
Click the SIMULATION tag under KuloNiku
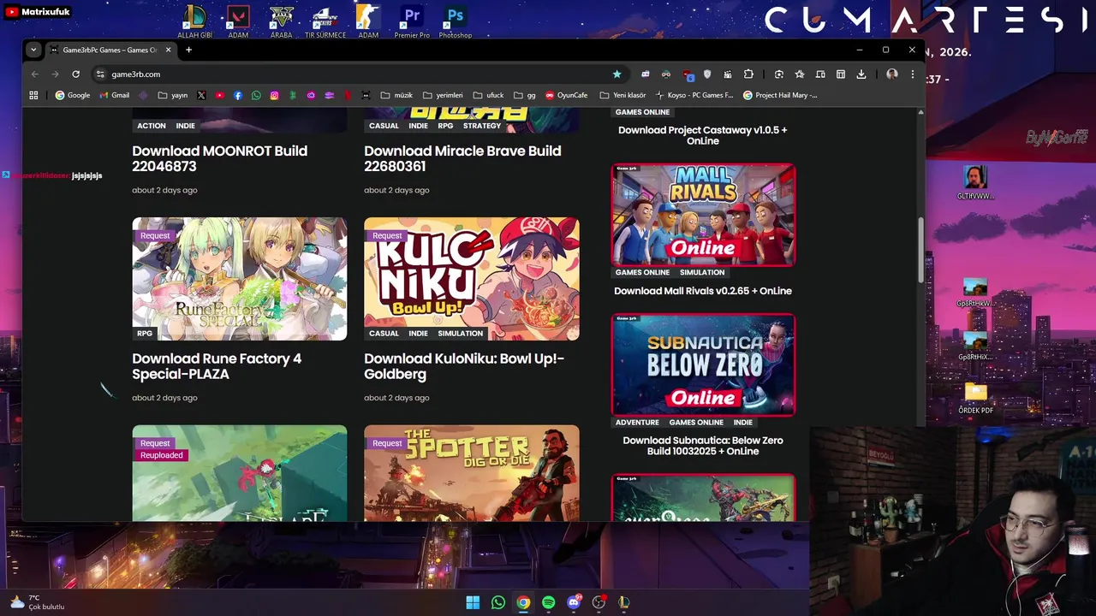(461, 334)
